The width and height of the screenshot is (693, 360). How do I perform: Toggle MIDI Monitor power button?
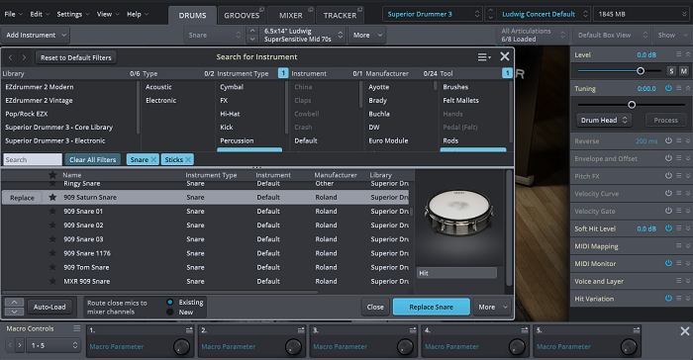(668, 263)
